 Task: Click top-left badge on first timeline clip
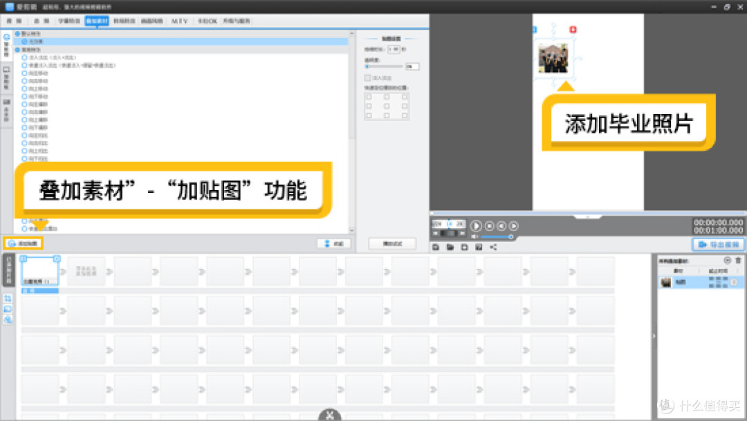point(23,259)
